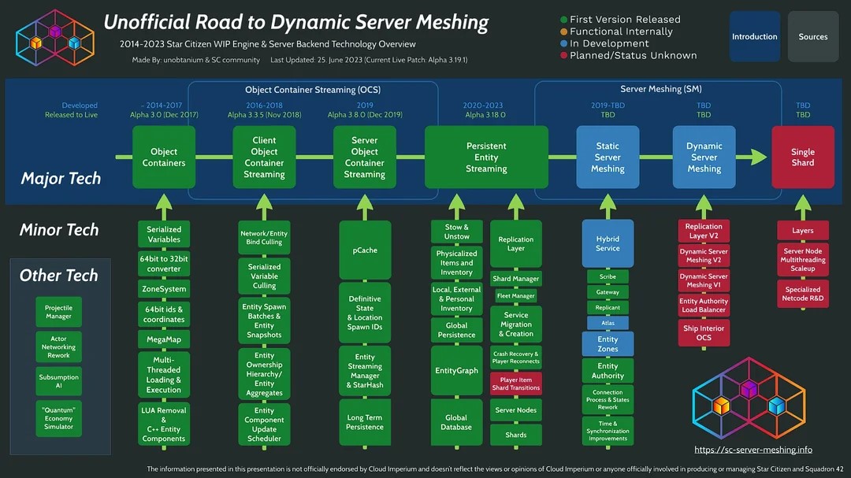Image resolution: width=851 pixels, height=478 pixels.
Task: Open the Global Database item
Action: 456,422
